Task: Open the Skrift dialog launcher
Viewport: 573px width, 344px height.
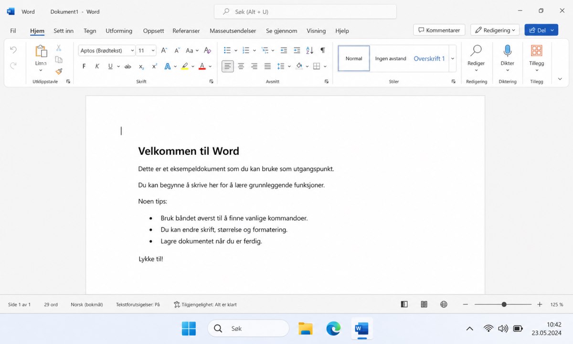Action: tap(212, 82)
